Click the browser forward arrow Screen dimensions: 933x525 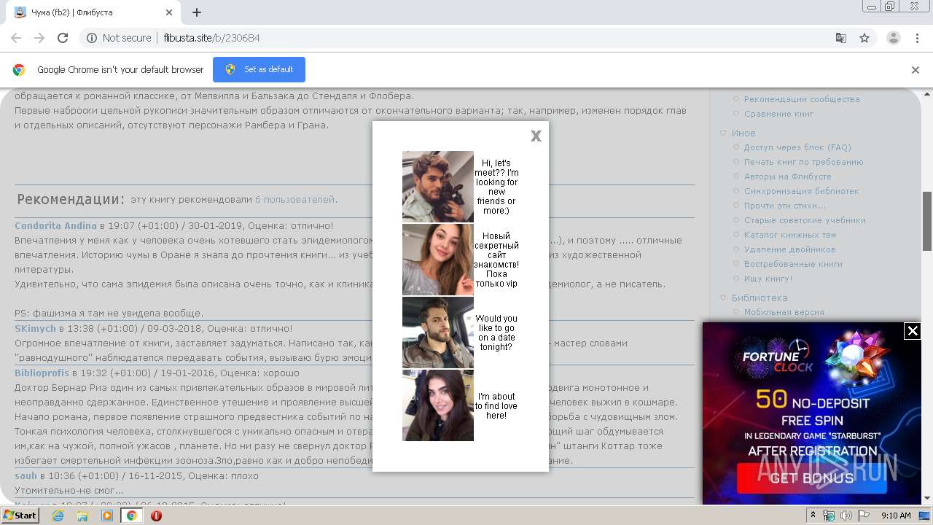(39, 38)
